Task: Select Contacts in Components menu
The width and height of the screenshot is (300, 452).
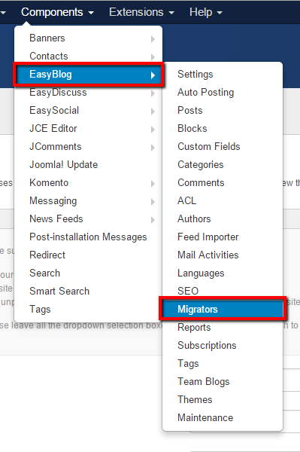Action: 88,56
